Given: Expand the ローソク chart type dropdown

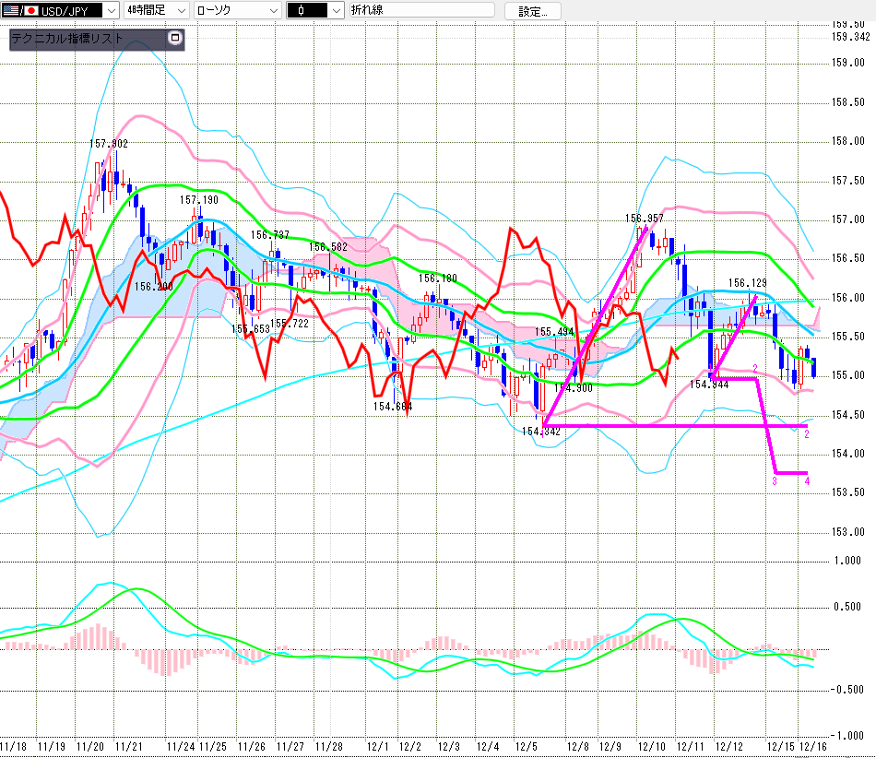Looking at the screenshot, I should coord(273,11).
